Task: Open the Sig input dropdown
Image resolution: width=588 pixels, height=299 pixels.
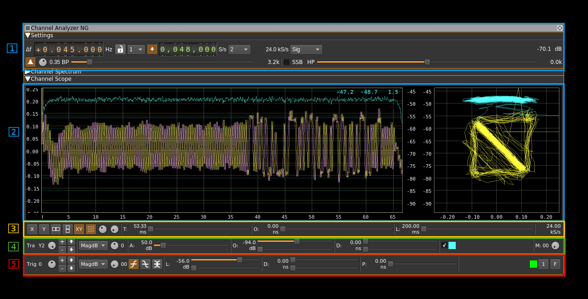Action: pyautogui.click(x=306, y=49)
